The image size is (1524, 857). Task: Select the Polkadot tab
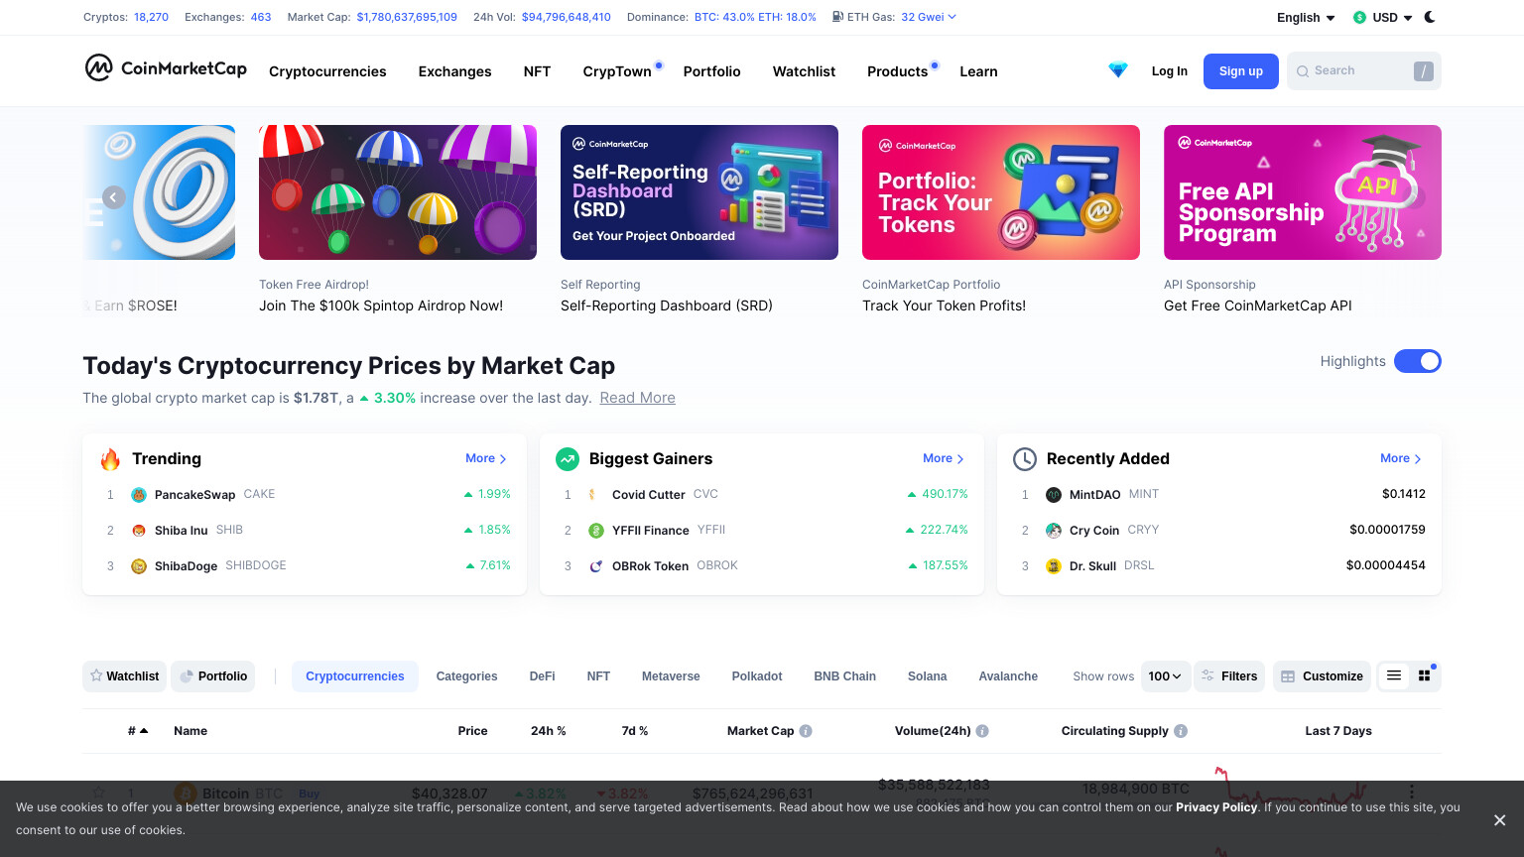click(757, 676)
